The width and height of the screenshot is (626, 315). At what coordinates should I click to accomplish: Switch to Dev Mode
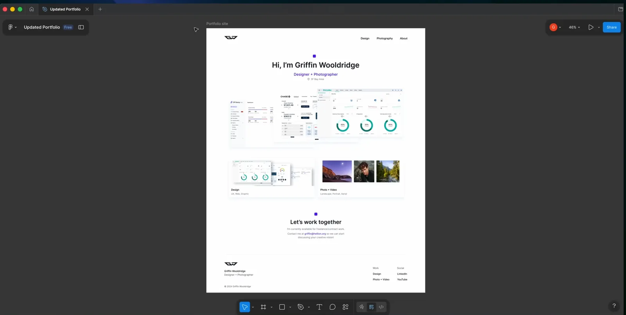pyautogui.click(x=381, y=307)
